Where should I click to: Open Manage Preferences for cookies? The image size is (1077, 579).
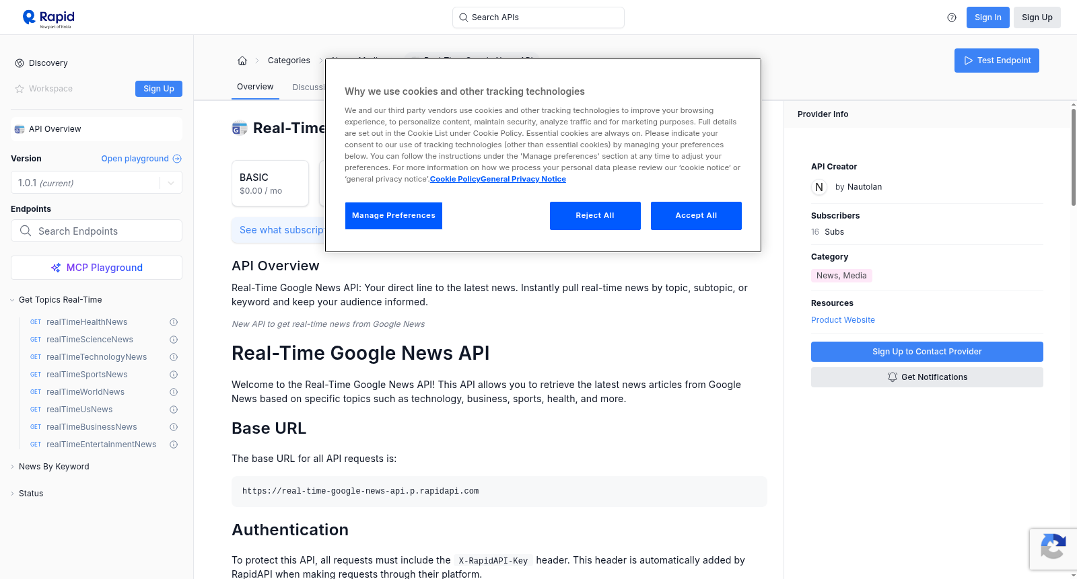pyautogui.click(x=394, y=216)
